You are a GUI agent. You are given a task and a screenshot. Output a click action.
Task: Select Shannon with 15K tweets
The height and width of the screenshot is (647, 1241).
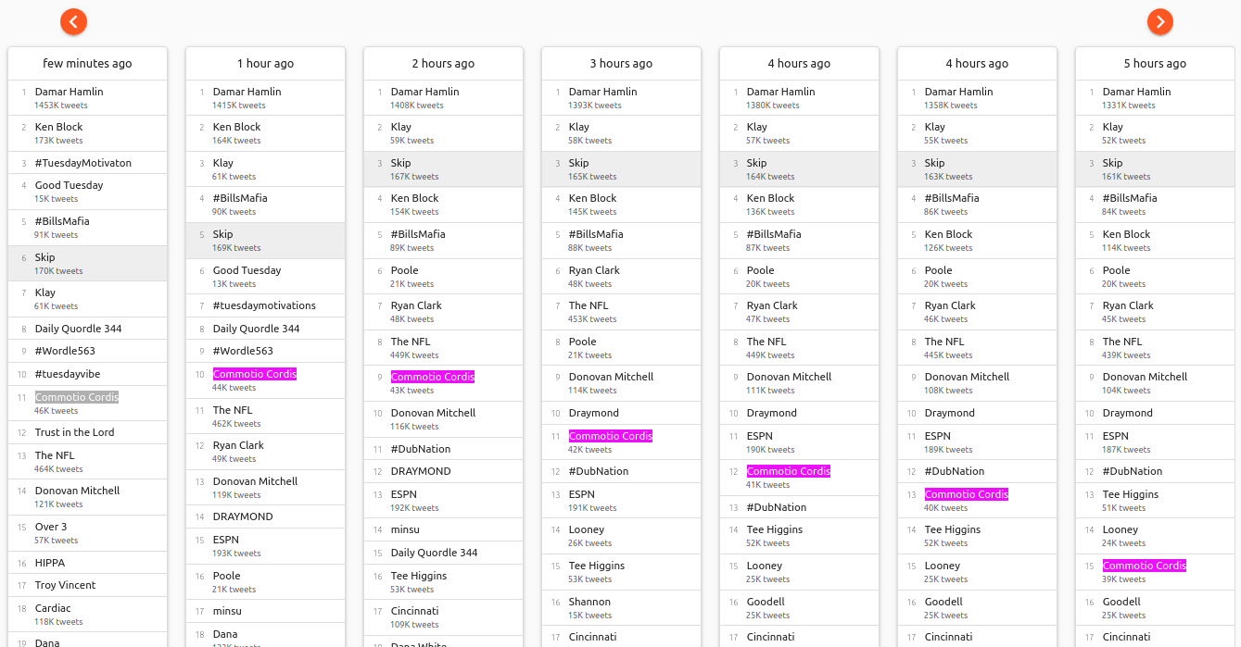[622, 608]
